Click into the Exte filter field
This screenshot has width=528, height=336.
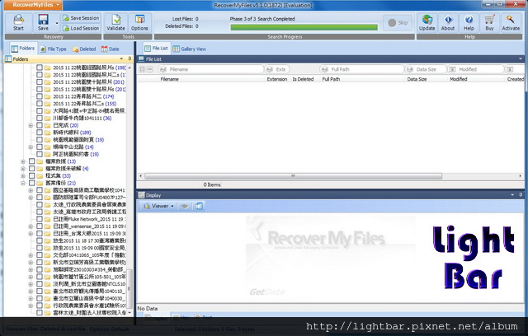tap(276, 69)
